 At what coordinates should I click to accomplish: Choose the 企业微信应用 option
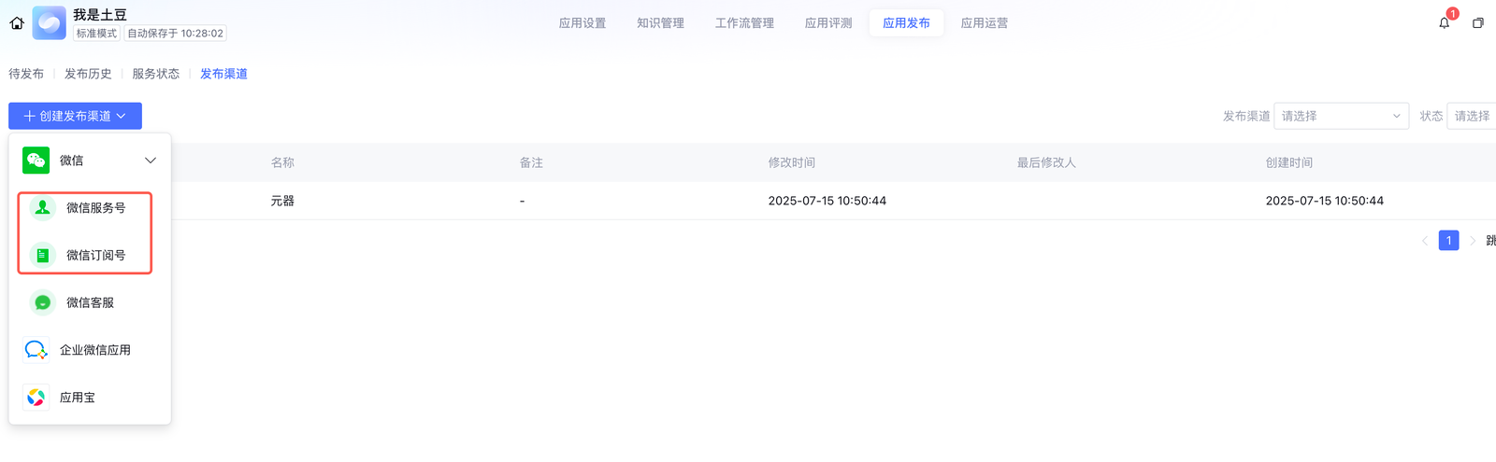point(94,350)
